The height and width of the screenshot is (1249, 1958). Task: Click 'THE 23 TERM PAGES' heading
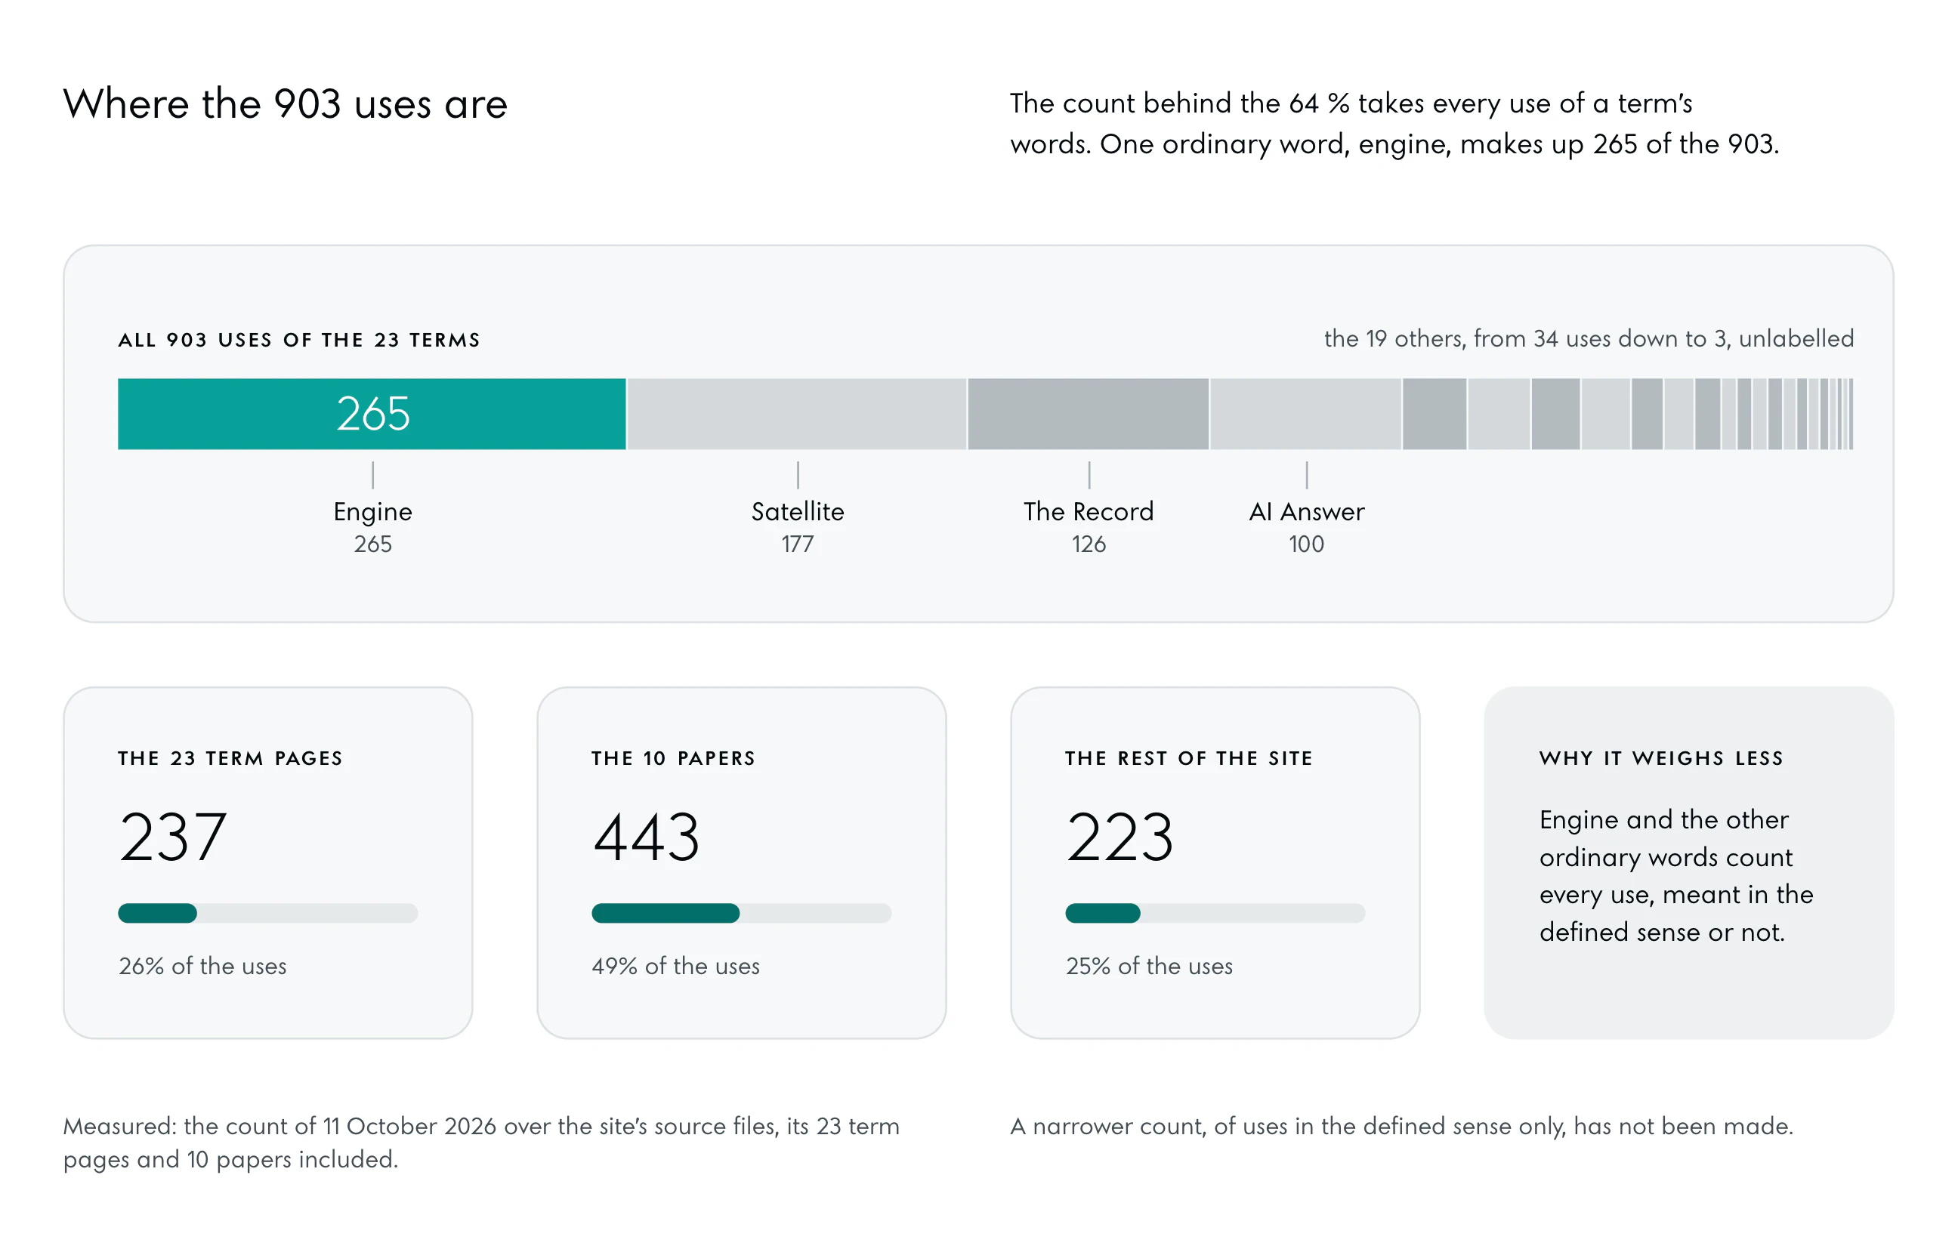230,758
